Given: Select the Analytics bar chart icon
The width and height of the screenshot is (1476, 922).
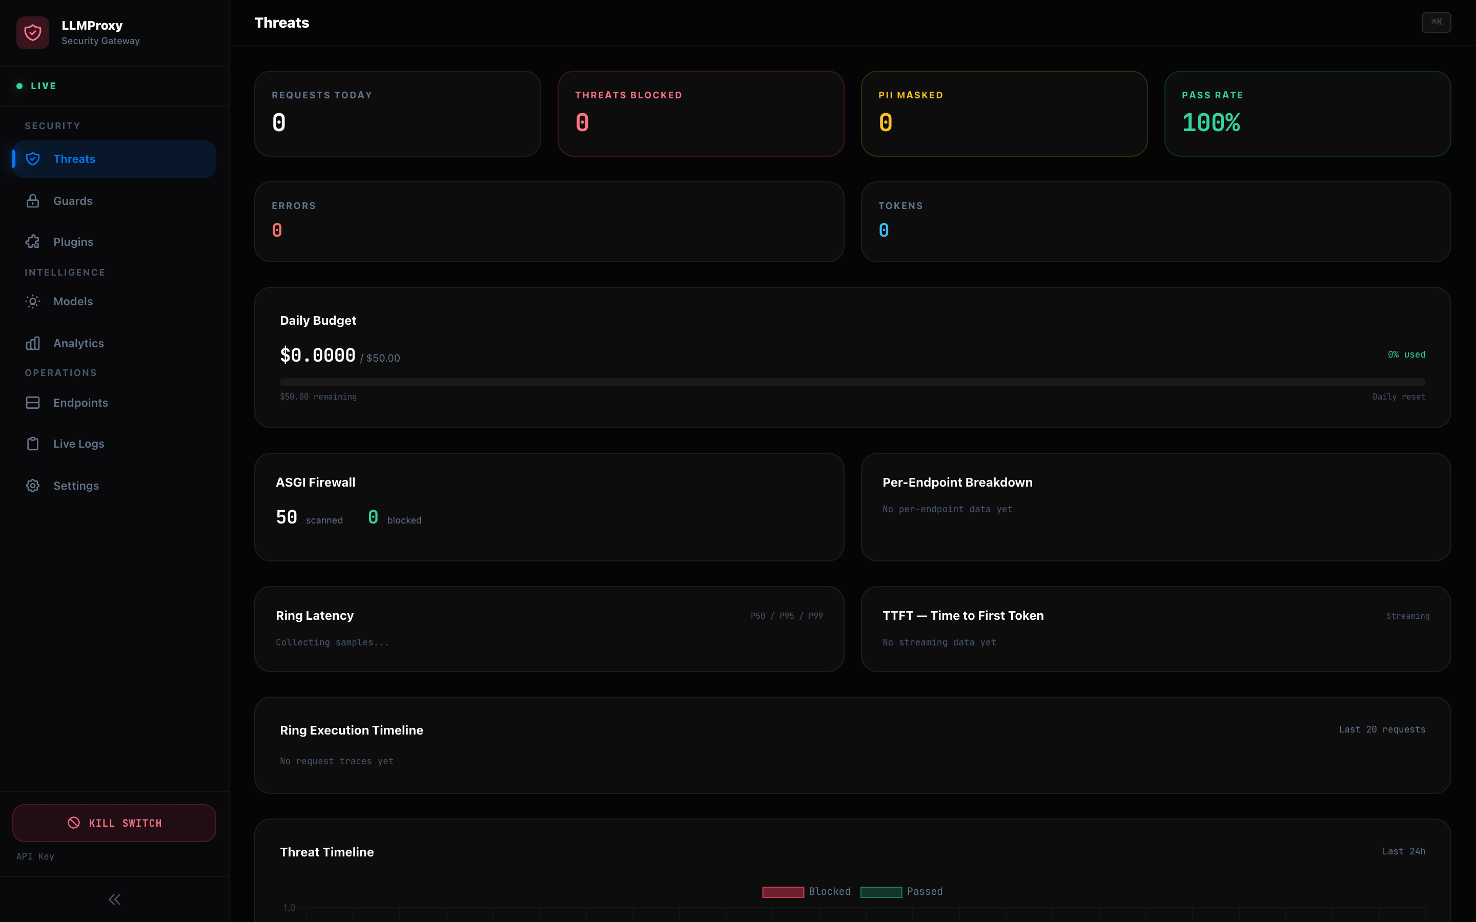Looking at the screenshot, I should tap(33, 343).
